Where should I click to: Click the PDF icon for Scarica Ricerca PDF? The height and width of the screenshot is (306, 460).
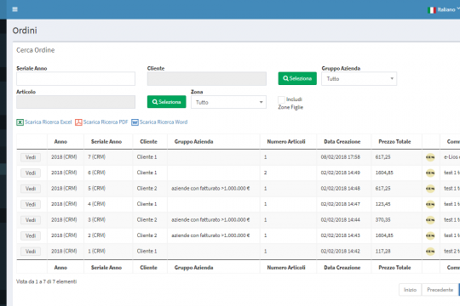pyautogui.click(x=78, y=122)
